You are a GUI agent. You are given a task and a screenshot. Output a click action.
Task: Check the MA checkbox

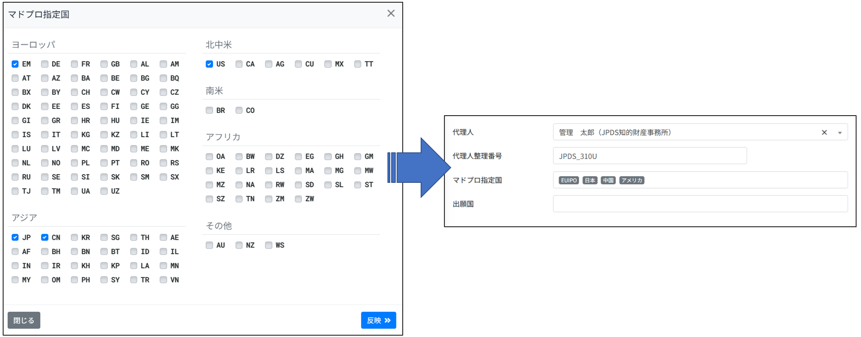[x=298, y=171]
